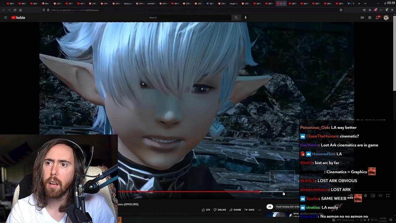Viewport: 396px width, 223px height.
Task: Open the list all tabs dropdown arrow
Action: (365, 3)
